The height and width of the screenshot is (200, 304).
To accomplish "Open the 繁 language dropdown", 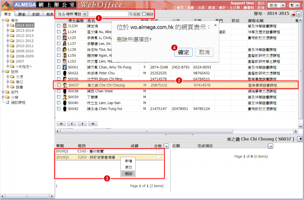I will [x=298, y=5].
